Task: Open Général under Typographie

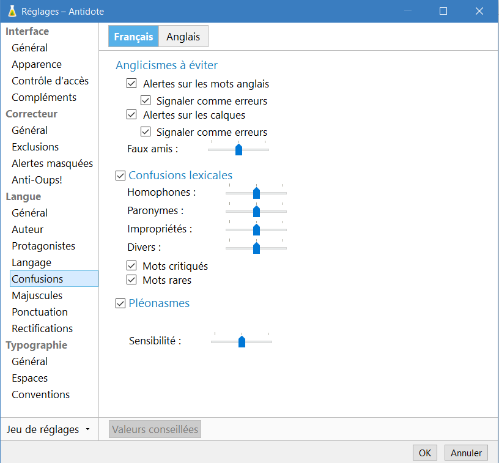Action: pyautogui.click(x=29, y=361)
